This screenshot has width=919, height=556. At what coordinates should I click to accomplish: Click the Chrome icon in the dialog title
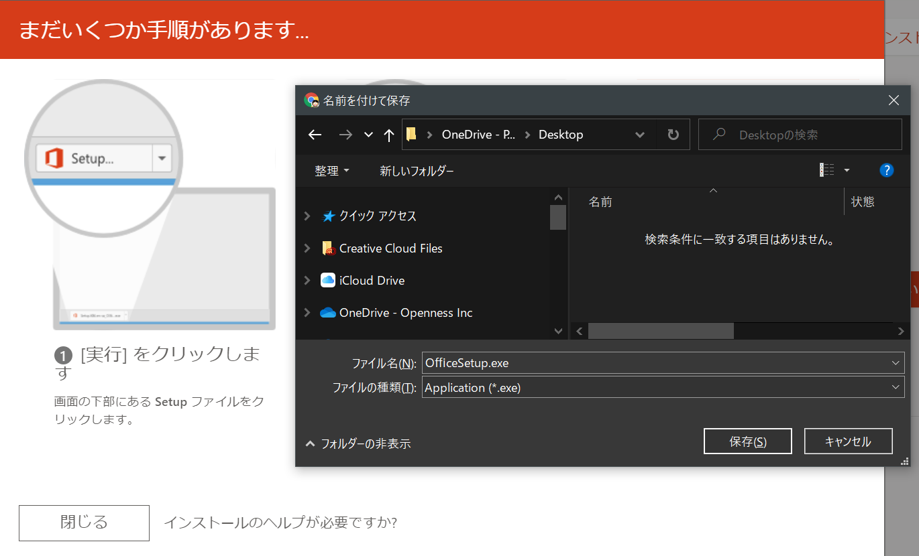(x=311, y=100)
